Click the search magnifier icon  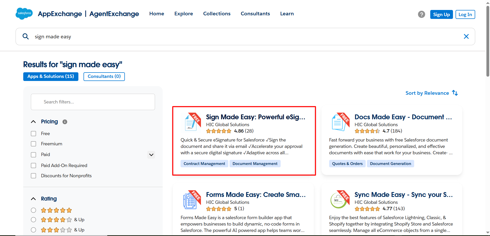coord(26,37)
